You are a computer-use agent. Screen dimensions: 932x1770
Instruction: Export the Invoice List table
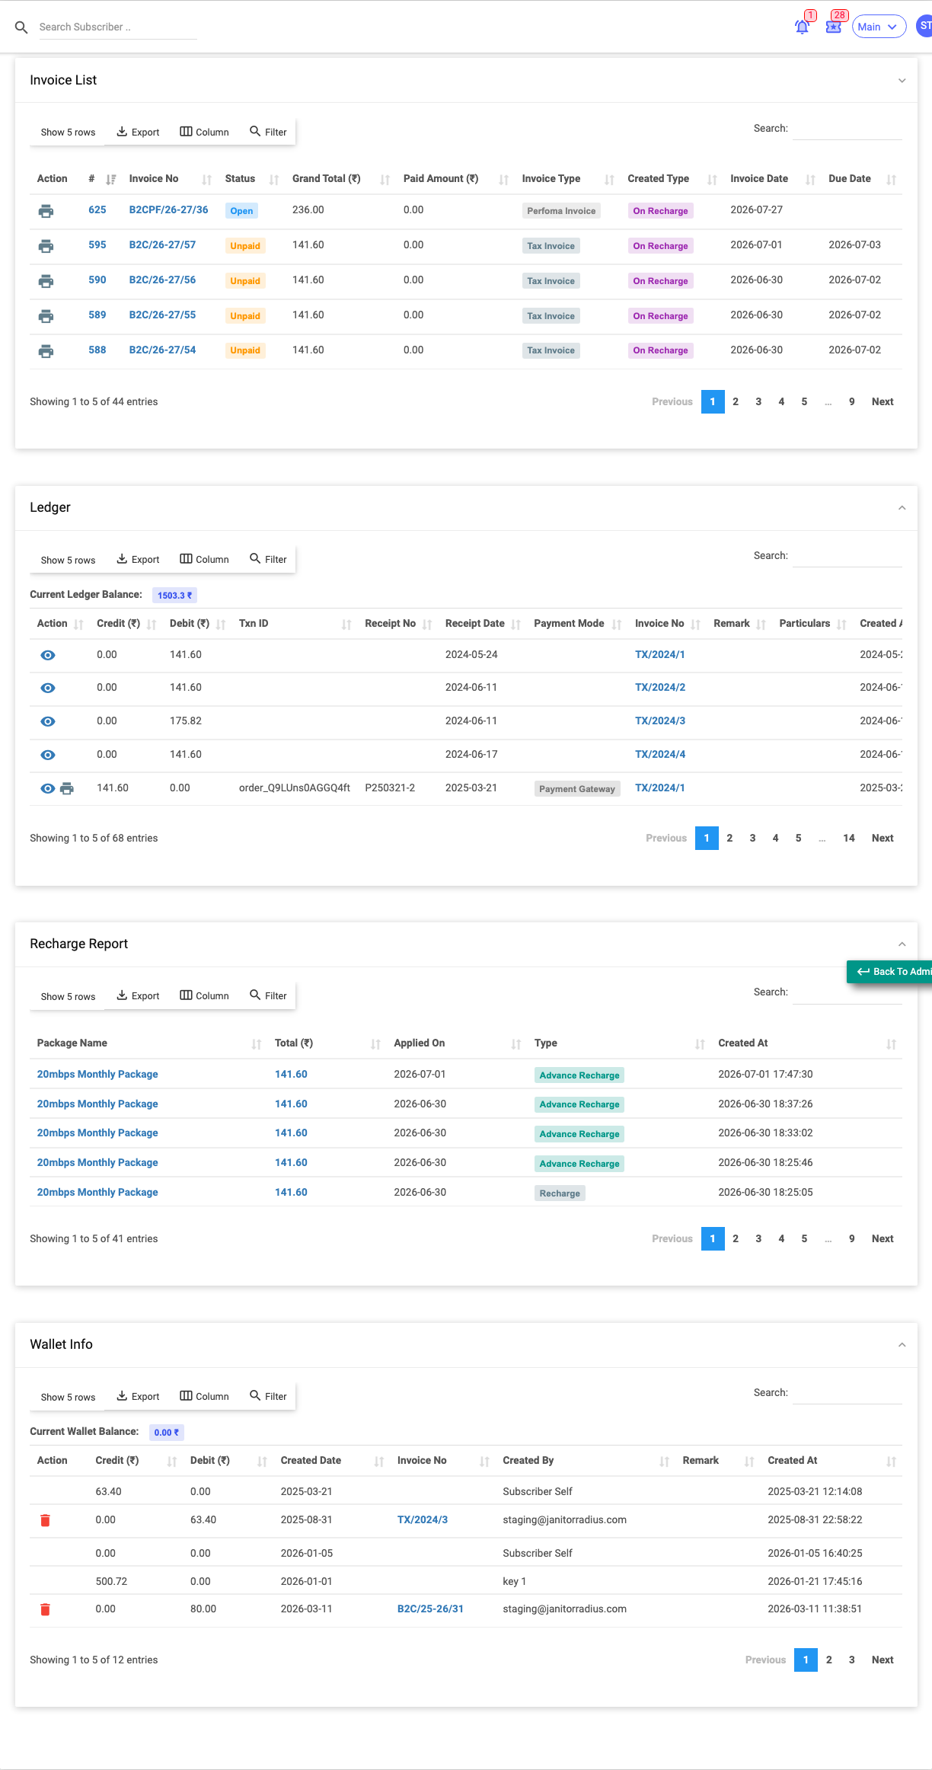[138, 132]
